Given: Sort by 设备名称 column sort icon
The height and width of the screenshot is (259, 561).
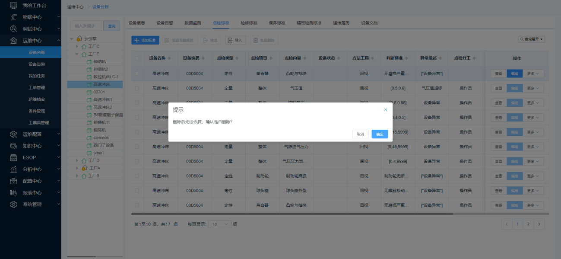Looking at the screenshot, I should [169, 58].
